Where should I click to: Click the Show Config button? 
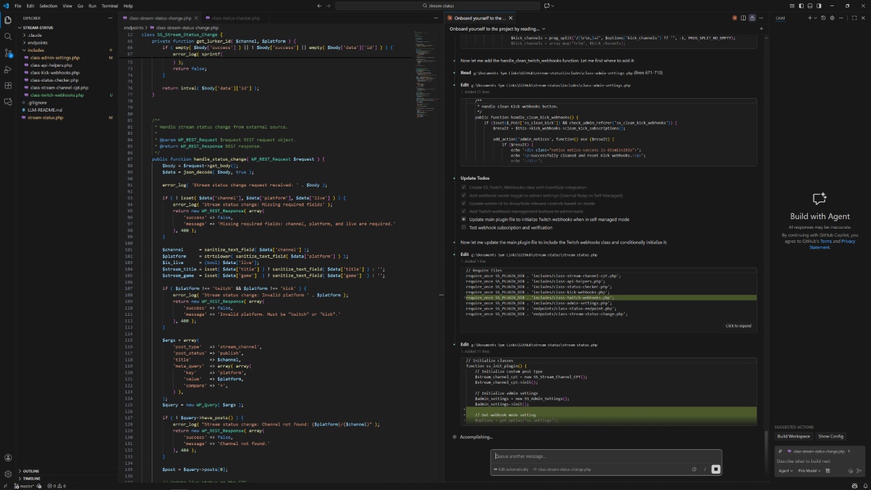(831, 436)
